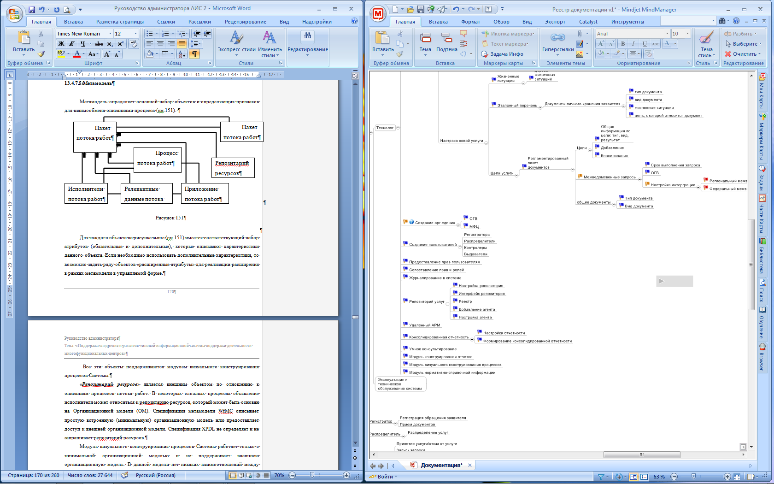This screenshot has width=774, height=484.
Task: Adjust the Word zoom slider
Action: coord(312,475)
